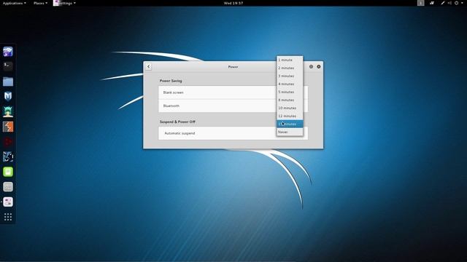Image resolution: width=467 pixels, height=262 pixels.
Task: Launch Armitage from the dock
Action: click(x=8, y=111)
